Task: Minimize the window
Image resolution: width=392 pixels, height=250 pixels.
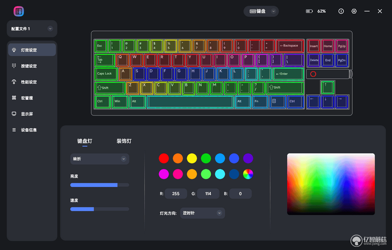Action: [367, 11]
